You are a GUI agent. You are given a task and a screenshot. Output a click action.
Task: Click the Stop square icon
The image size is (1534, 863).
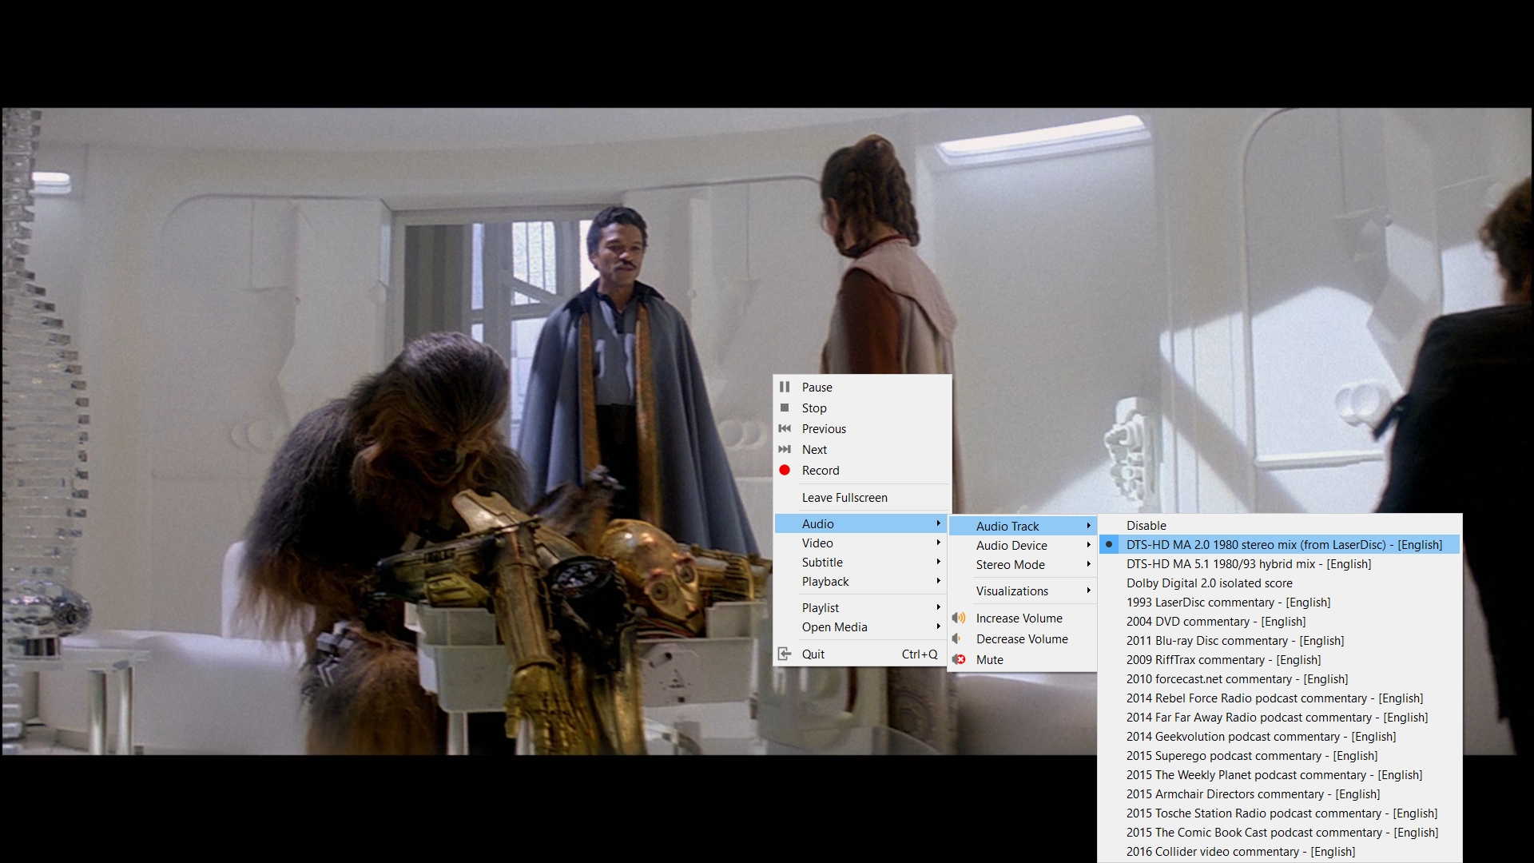(x=785, y=408)
